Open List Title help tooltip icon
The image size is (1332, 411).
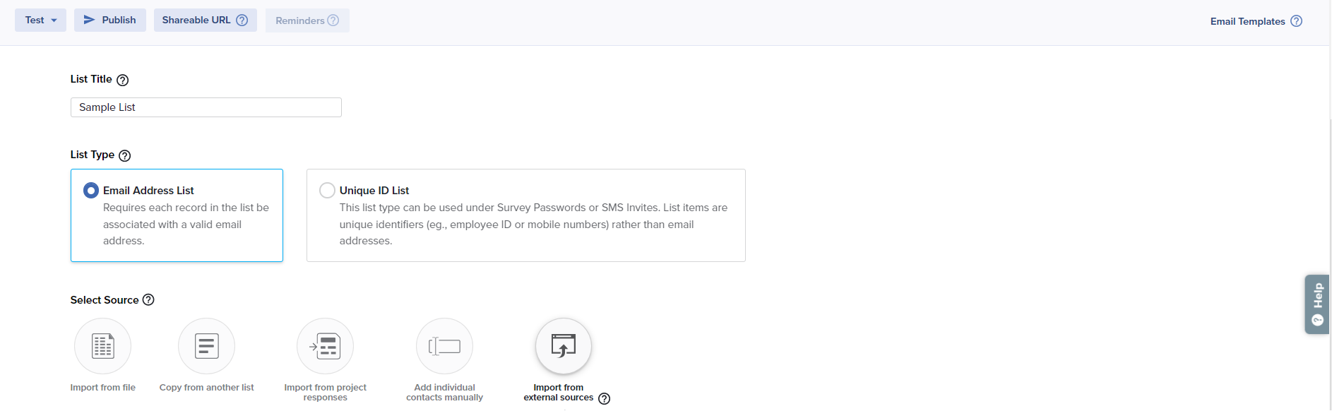point(123,80)
